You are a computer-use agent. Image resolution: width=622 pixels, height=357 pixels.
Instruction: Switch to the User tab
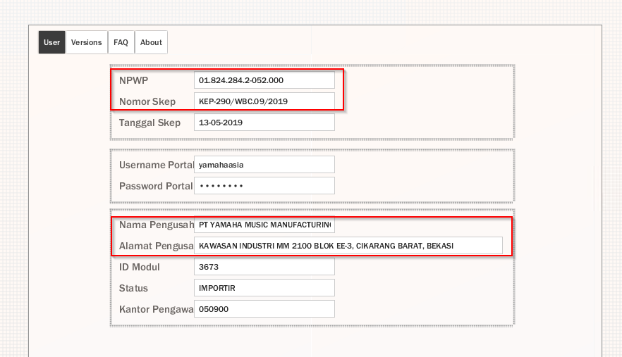point(51,42)
